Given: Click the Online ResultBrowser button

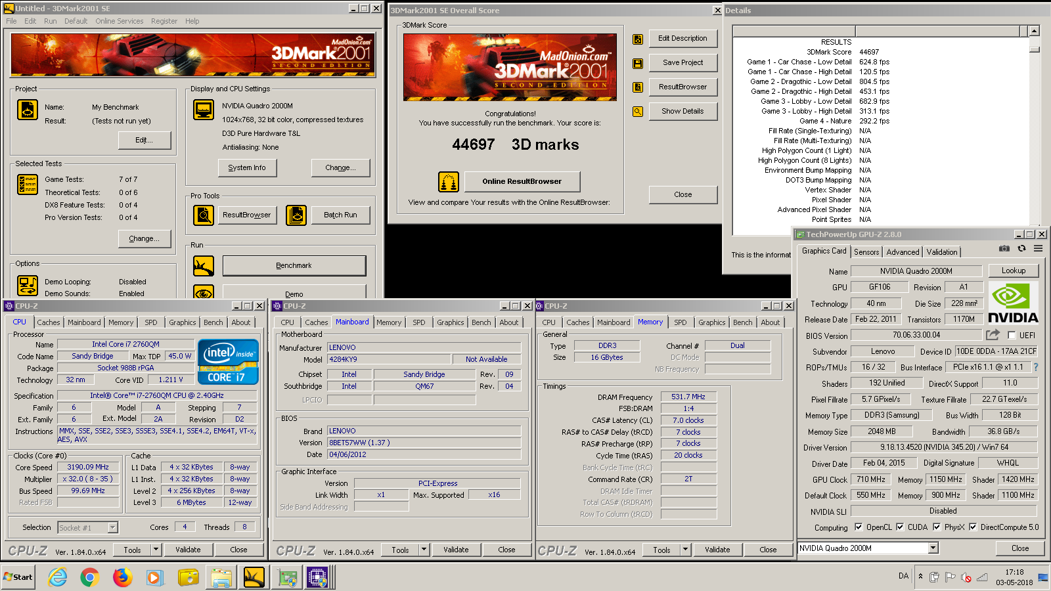Looking at the screenshot, I should (x=522, y=182).
